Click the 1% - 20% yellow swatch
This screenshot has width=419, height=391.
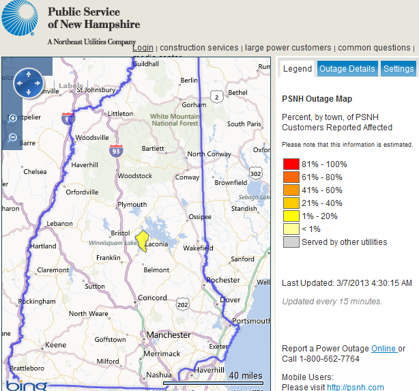click(291, 216)
